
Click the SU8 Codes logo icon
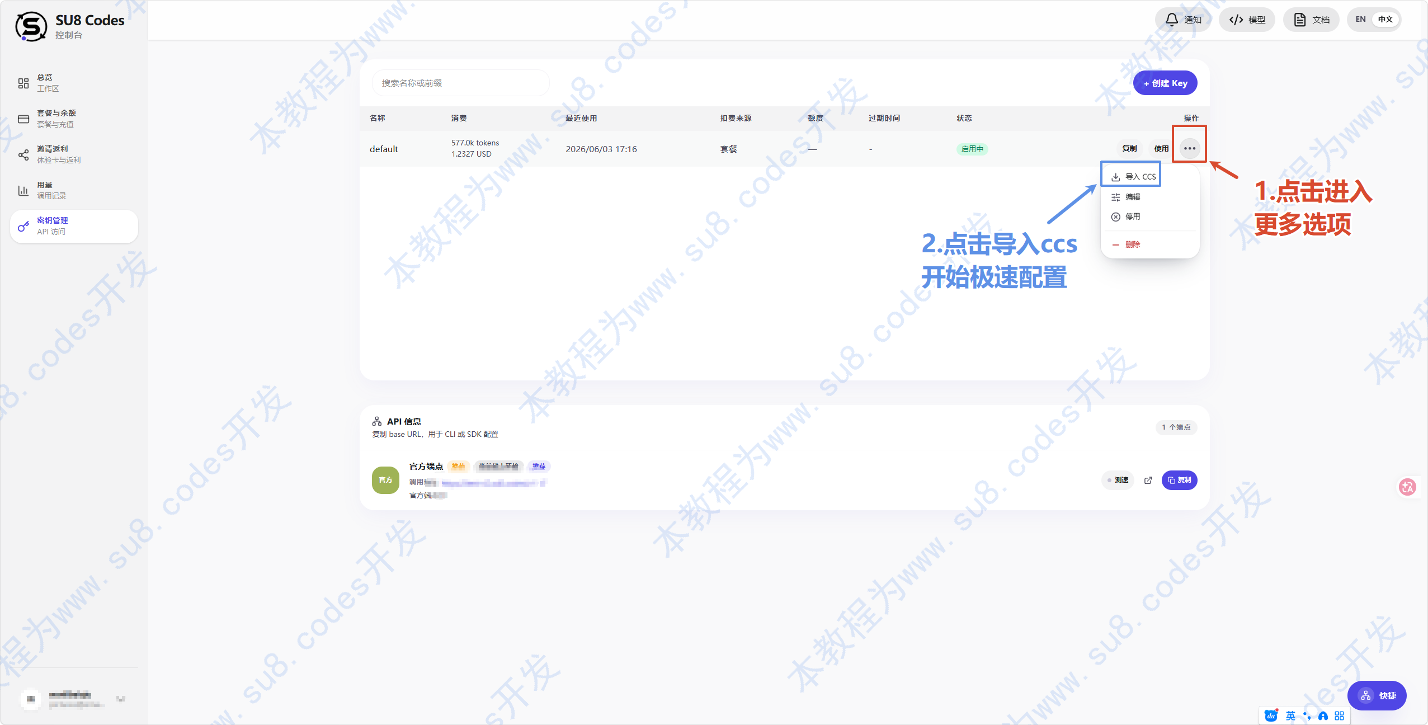click(x=31, y=26)
